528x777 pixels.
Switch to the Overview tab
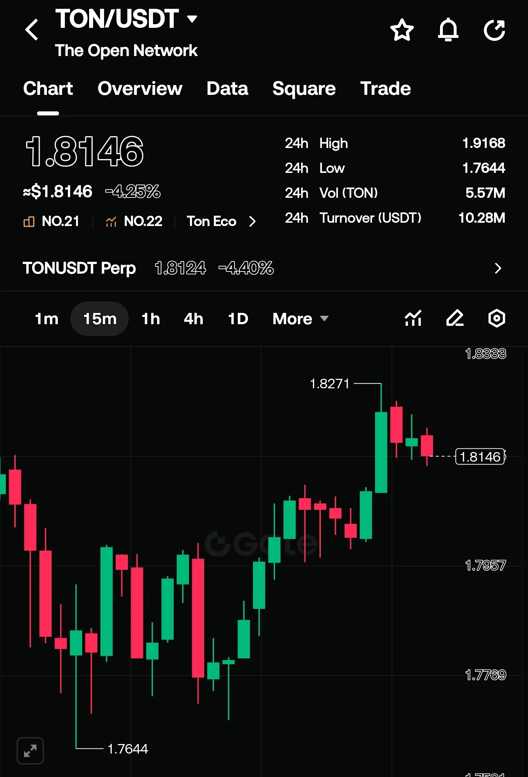tap(140, 89)
